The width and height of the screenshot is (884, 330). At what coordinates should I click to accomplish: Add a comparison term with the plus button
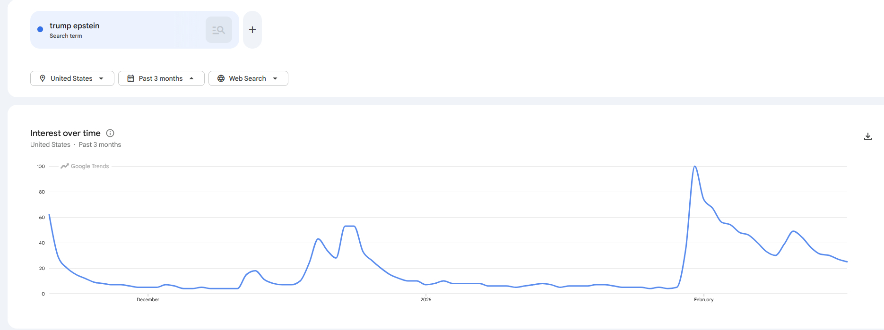click(252, 30)
